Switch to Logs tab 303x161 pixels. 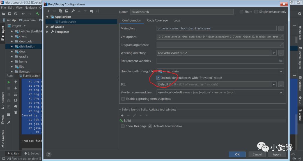177,20
